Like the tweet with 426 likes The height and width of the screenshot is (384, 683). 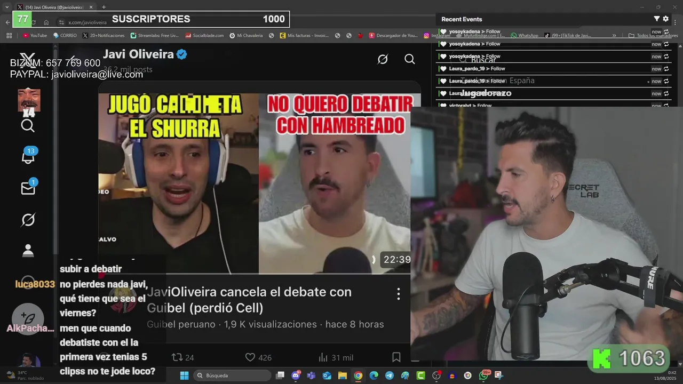tap(258, 357)
